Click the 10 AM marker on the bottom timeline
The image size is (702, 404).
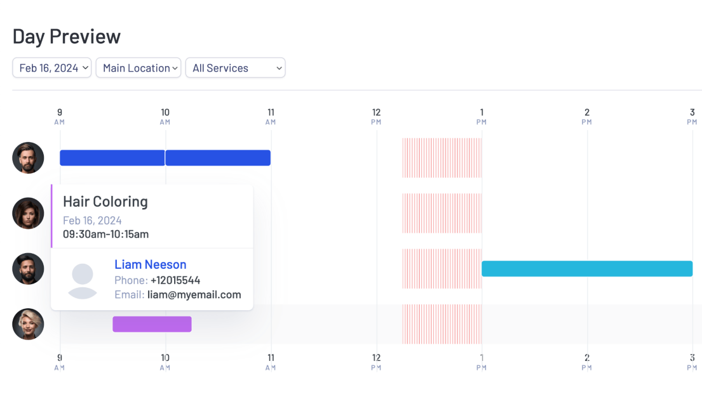click(x=165, y=362)
